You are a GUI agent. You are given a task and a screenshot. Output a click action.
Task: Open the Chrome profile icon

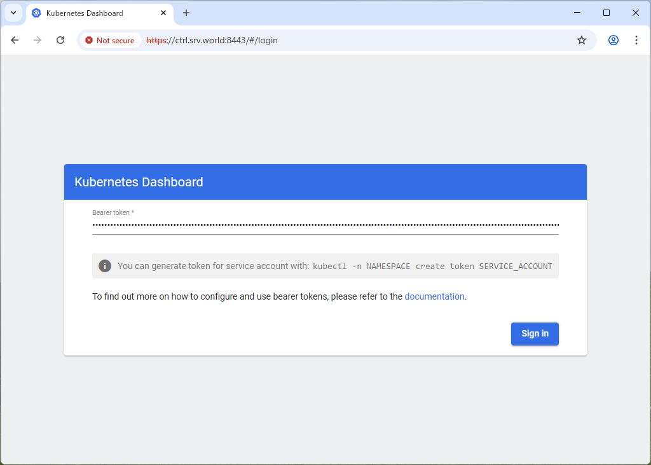613,40
